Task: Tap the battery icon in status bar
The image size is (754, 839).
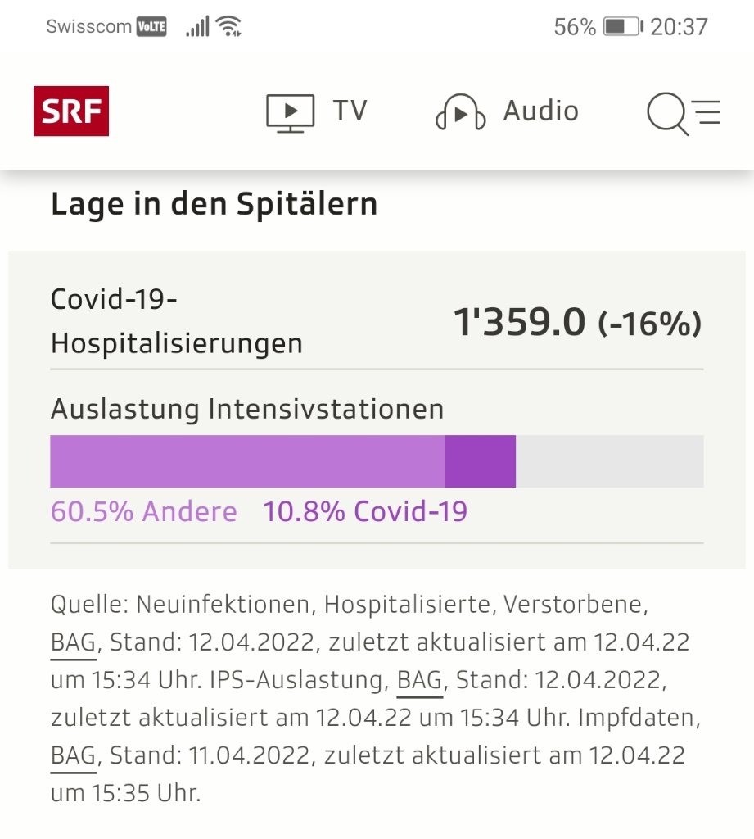Action: [623, 27]
